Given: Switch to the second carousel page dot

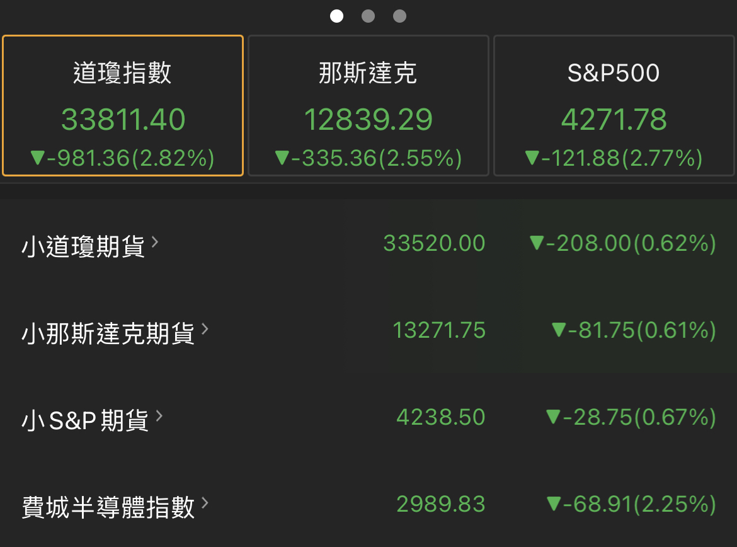Looking at the screenshot, I should 368,16.
